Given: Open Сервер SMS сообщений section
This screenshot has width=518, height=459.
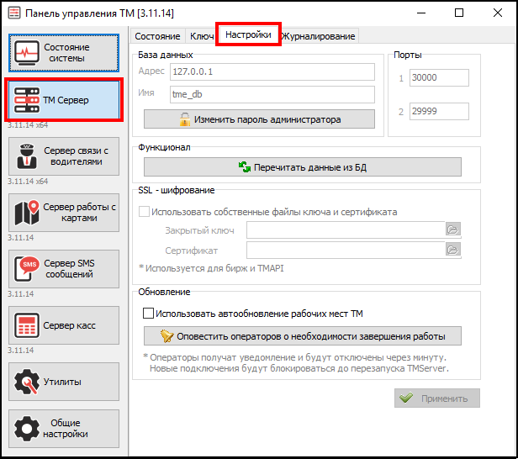Looking at the screenshot, I should click(x=64, y=269).
